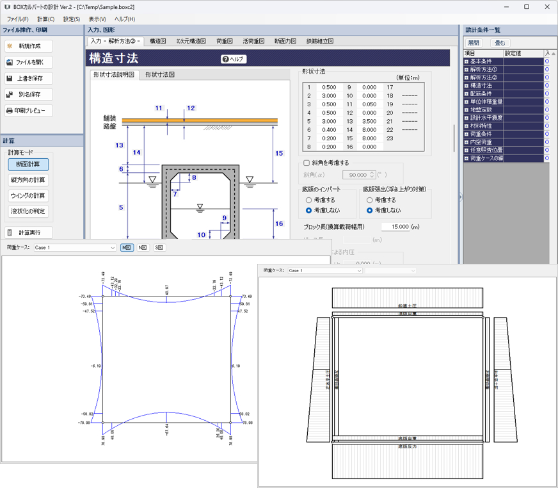
Task: Toggle the S図 shear force diagram button
Action: [x=159, y=248]
